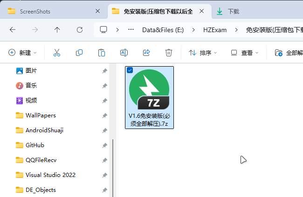
Task: Copy the selected file
Action: click(79, 53)
